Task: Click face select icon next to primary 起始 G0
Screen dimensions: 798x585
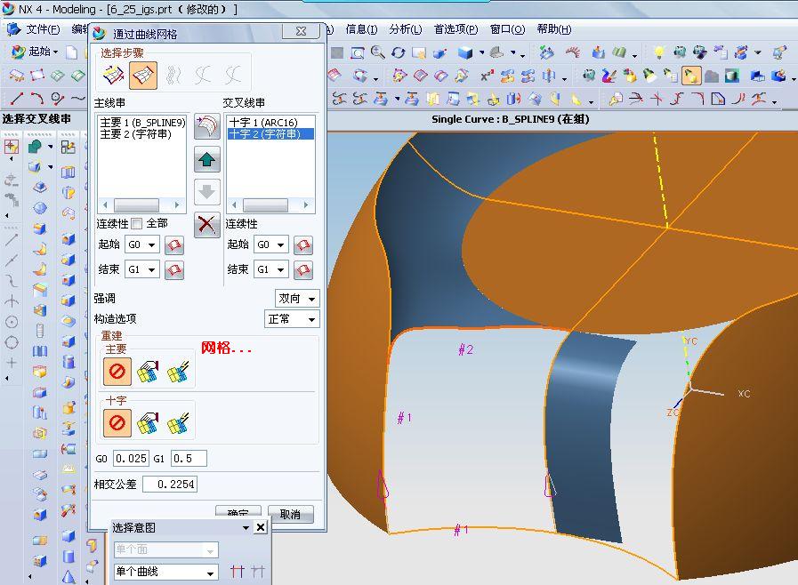Action: pyautogui.click(x=174, y=245)
